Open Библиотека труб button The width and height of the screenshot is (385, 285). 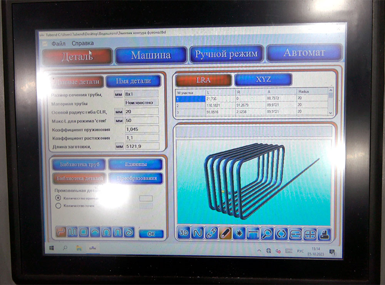79,164
